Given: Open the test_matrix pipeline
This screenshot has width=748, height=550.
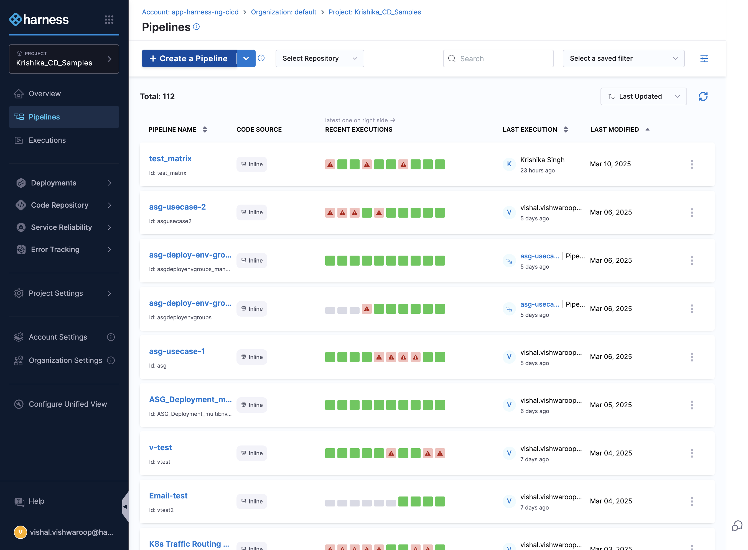Looking at the screenshot, I should coord(170,159).
